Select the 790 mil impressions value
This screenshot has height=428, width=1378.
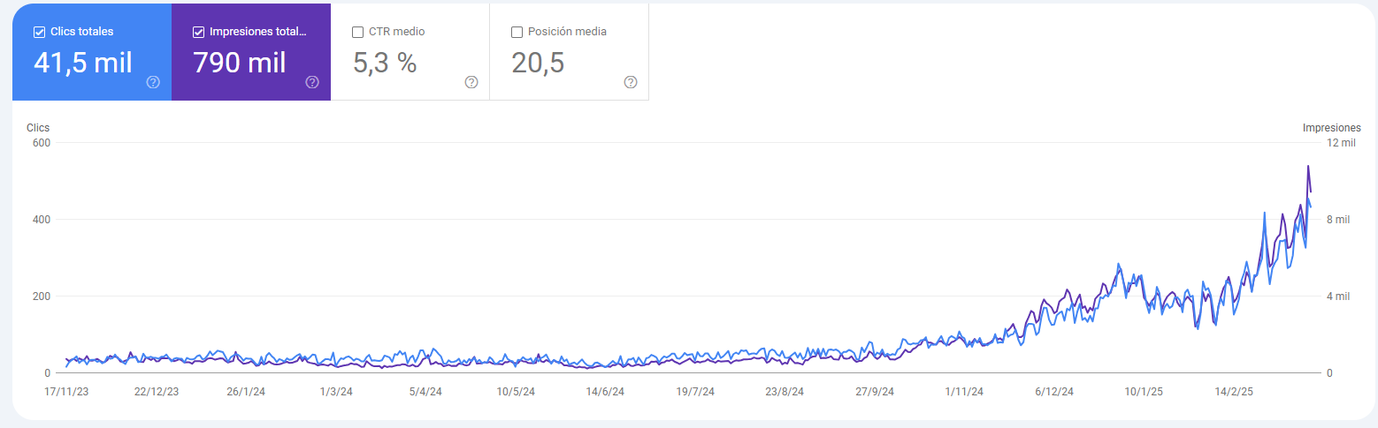240,63
